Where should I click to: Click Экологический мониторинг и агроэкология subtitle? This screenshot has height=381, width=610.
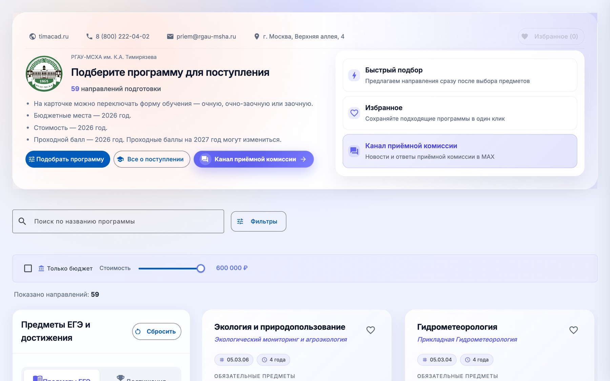point(281,339)
